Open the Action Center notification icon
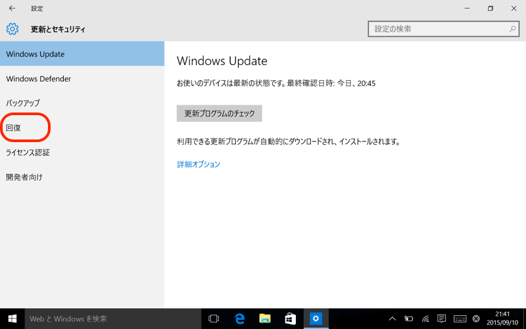This screenshot has height=329, width=526. coord(442,318)
